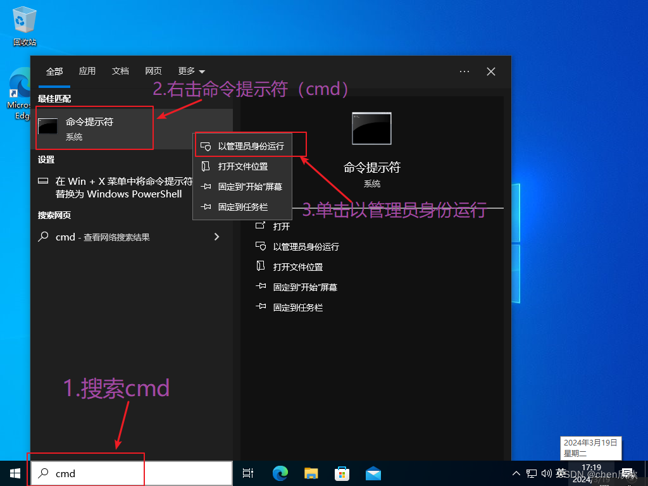Click pin icon beside 固定到任务栏 in right pane
The image size is (648, 486).
click(x=261, y=306)
